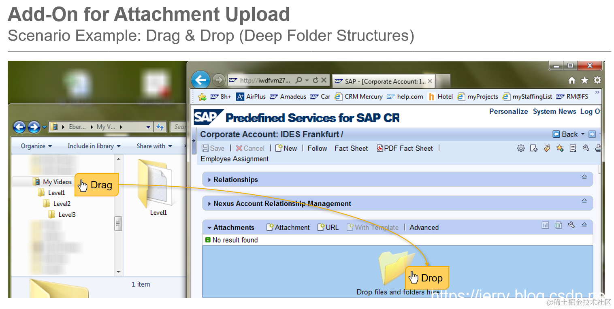Click forward arrow in Explorer window
614x309 pixels.
click(x=34, y=127)
